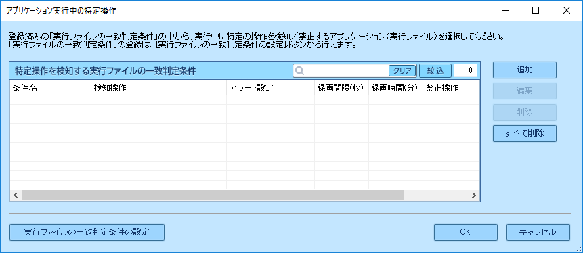583x253 pixels.
Task: Maximize the dialog window
Action: [536, 10]
